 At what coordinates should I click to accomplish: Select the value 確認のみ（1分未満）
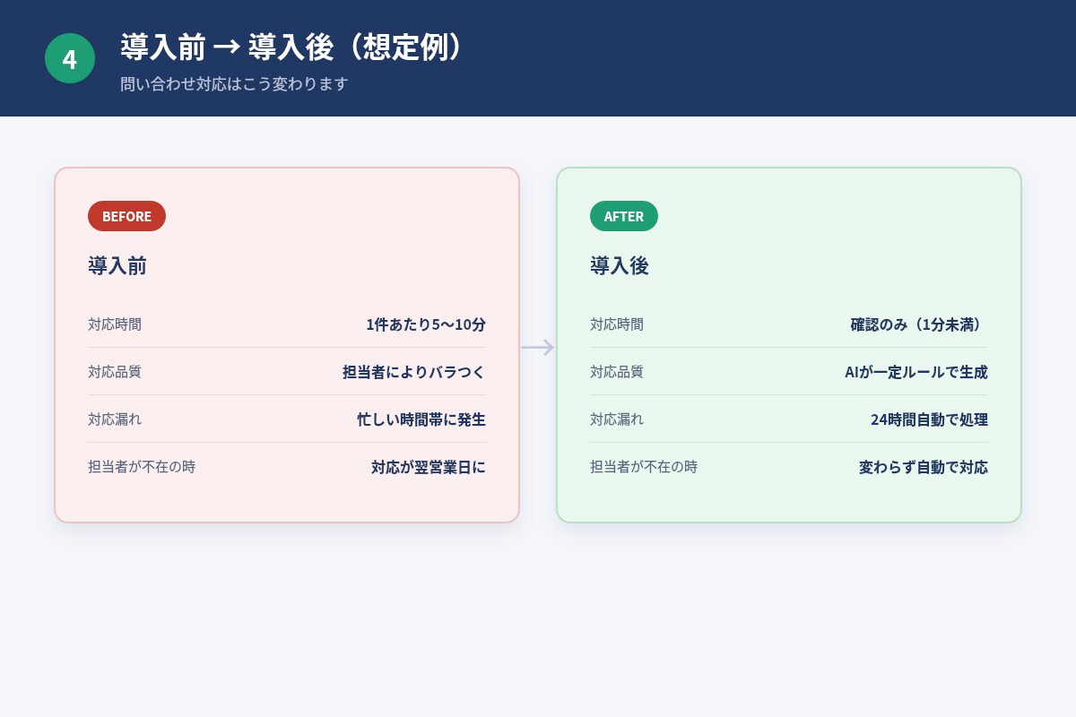(919, 324)
